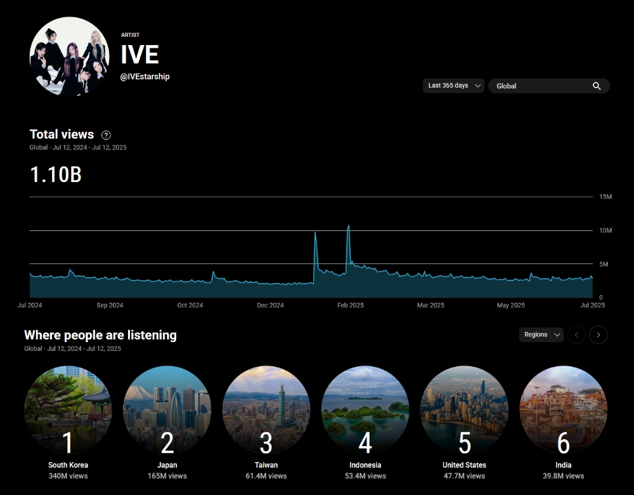Click the Global search field
The image size is (634, 495).
[x=549, y=86]
